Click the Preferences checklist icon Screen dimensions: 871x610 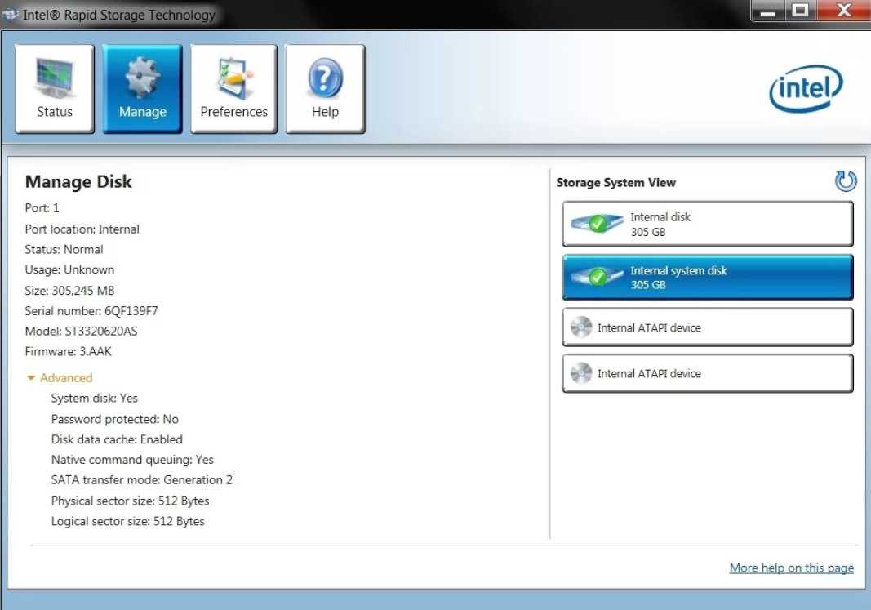[x=235, y=78]
